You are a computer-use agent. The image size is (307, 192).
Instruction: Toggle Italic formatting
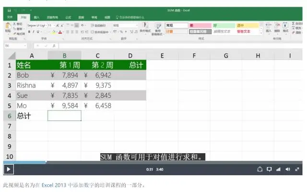coord(34,32)
